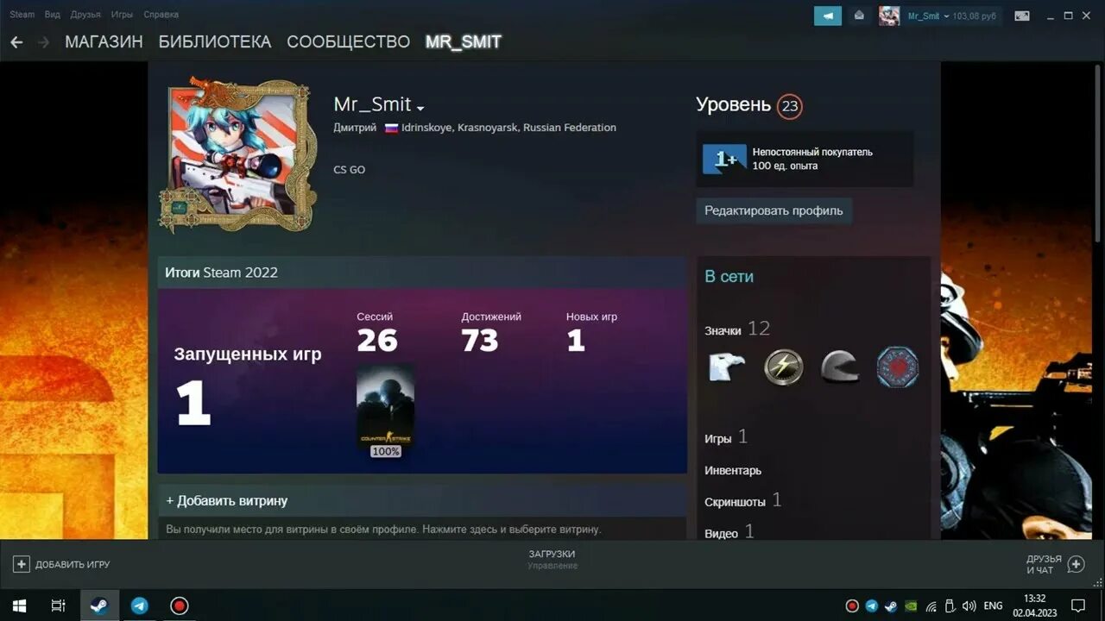Click the Steam taskbar icon
Screen dimensions: 1105x621
(99, 605)
